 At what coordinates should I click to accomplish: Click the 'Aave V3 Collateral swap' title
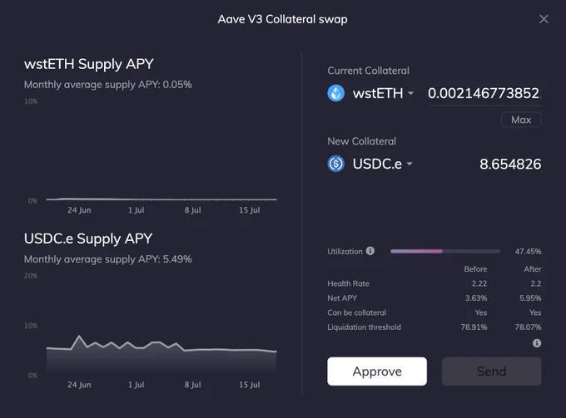[283, 19]
